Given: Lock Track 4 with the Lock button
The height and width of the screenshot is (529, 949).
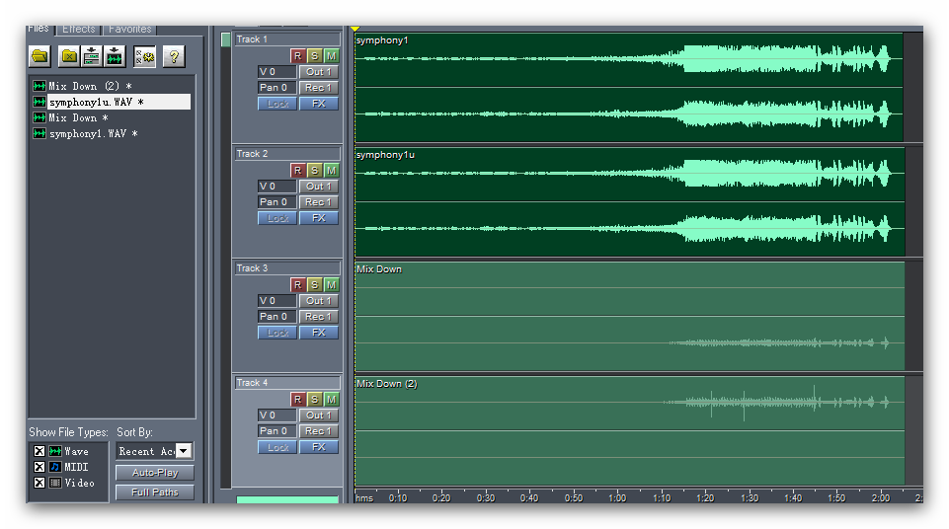Looking at the screenshot, I should point(277,447).
